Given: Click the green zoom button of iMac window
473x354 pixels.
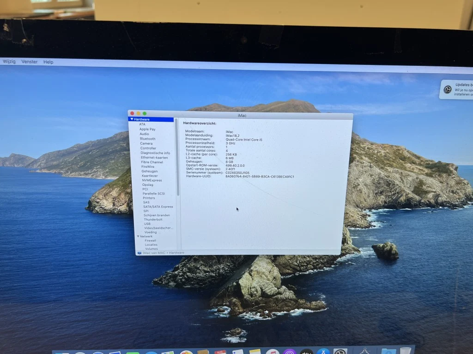Looking at the screenshot, I should pos(145,113).
